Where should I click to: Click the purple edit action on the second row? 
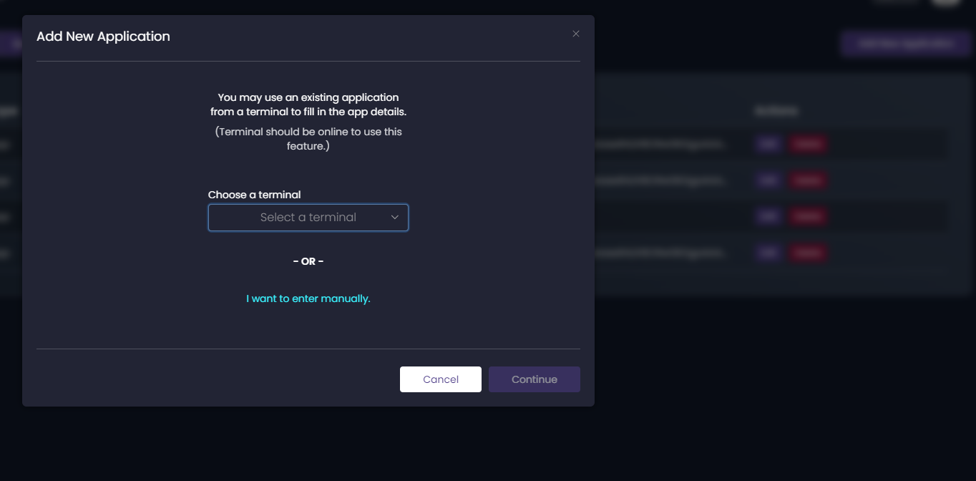[x=768, y=180]
